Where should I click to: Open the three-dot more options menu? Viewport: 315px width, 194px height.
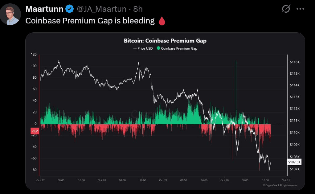click(300, 9)
